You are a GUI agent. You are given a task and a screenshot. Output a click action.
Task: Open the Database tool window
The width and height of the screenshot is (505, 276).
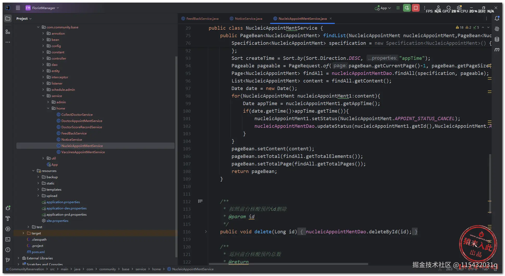click(497, 39)
